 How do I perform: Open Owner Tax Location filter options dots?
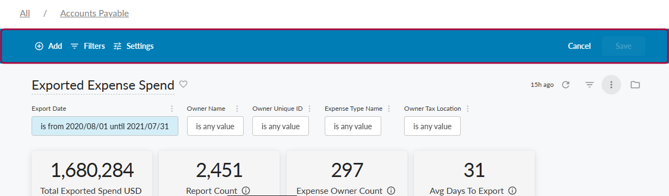click(x=467, y=109)
